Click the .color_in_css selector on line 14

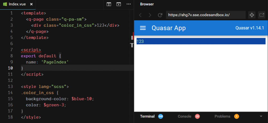pyautogui.click(x=37, y=93)
